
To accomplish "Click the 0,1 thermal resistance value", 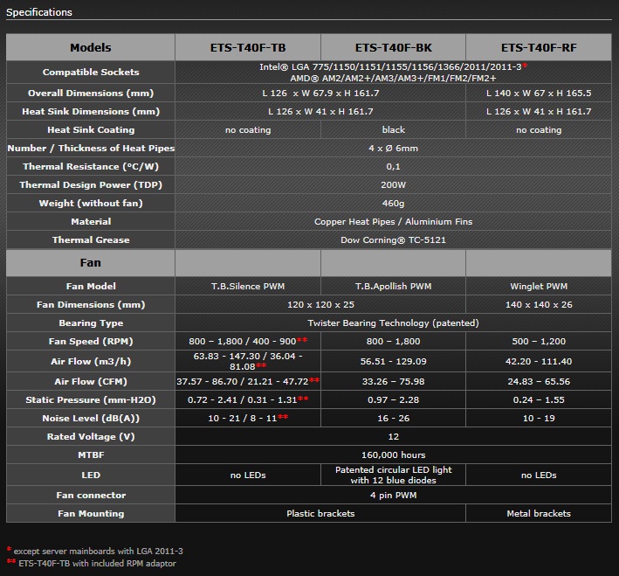I will click(x=393, y=166).
